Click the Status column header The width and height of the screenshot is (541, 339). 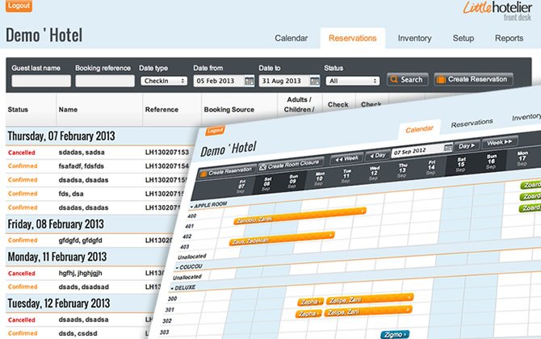click(18, 110)
